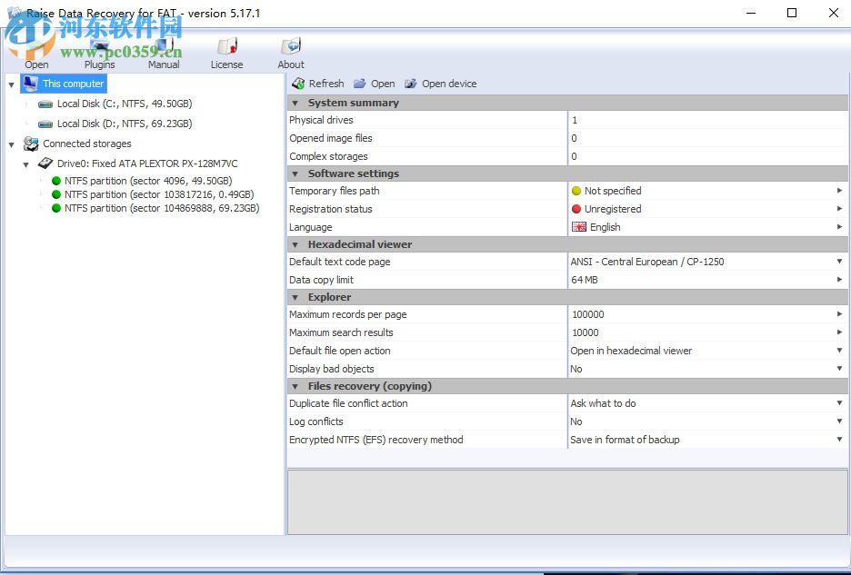Collapse the This computer tree node
Screen dimensions: 851x575
pyautogui.click(x=11, y=84)
